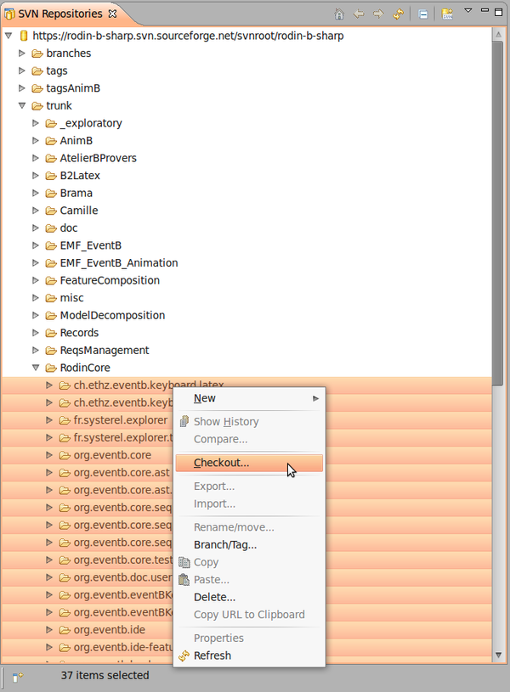Expand the _exploratory folder
Screen dimensions: 510x692
(x=36, y=123)
